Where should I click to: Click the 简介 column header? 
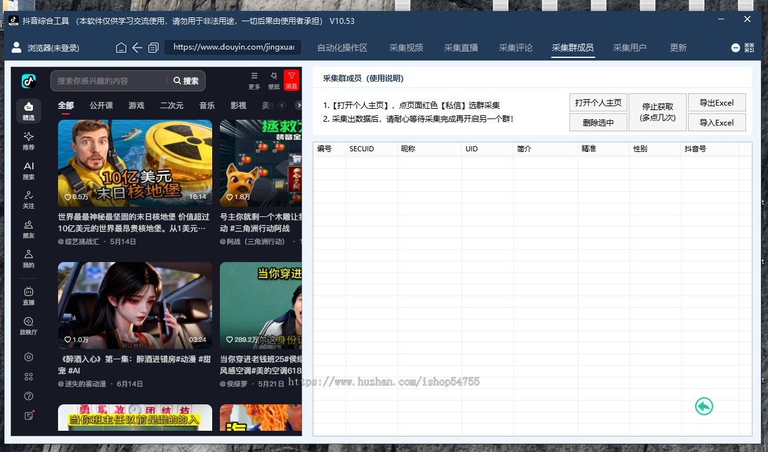545,149
